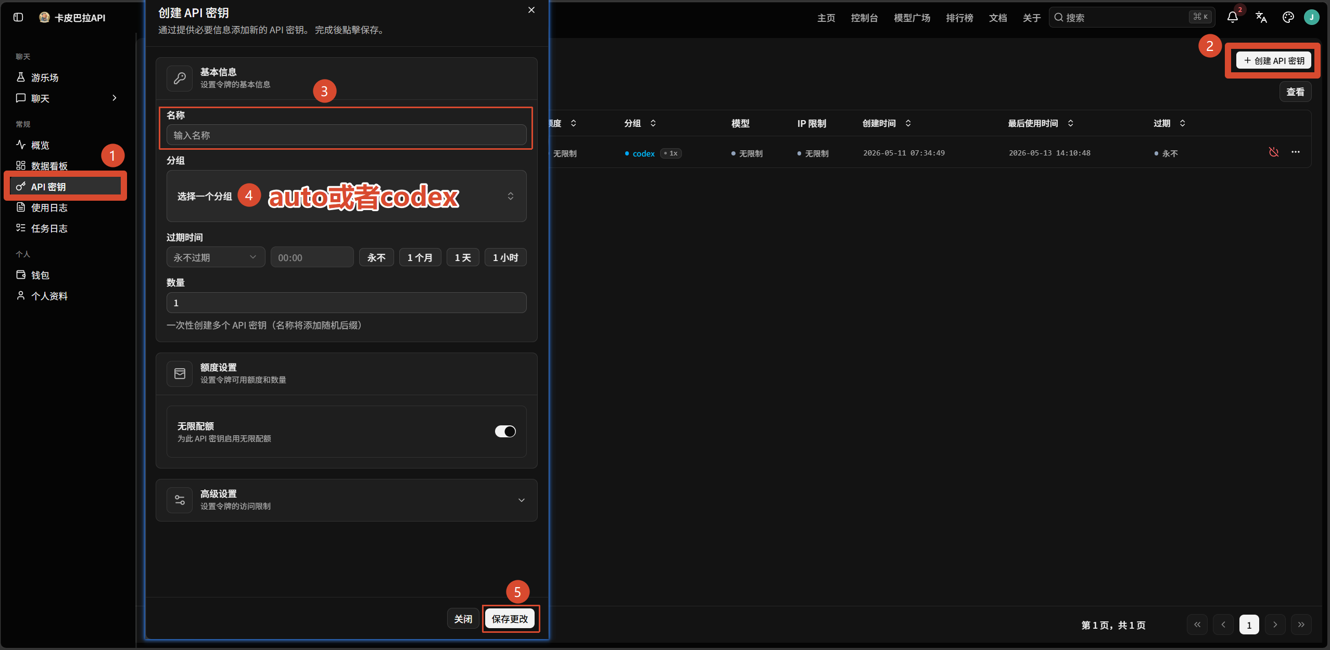Open the 概览 overview activity item
Image resolution: width=1330 pixels, height=650 pixels.
tap(68, 145)
